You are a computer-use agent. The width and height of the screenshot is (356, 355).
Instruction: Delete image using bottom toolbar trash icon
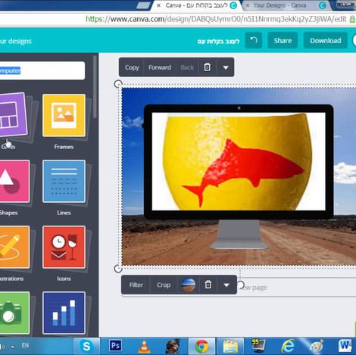point(208,285)
